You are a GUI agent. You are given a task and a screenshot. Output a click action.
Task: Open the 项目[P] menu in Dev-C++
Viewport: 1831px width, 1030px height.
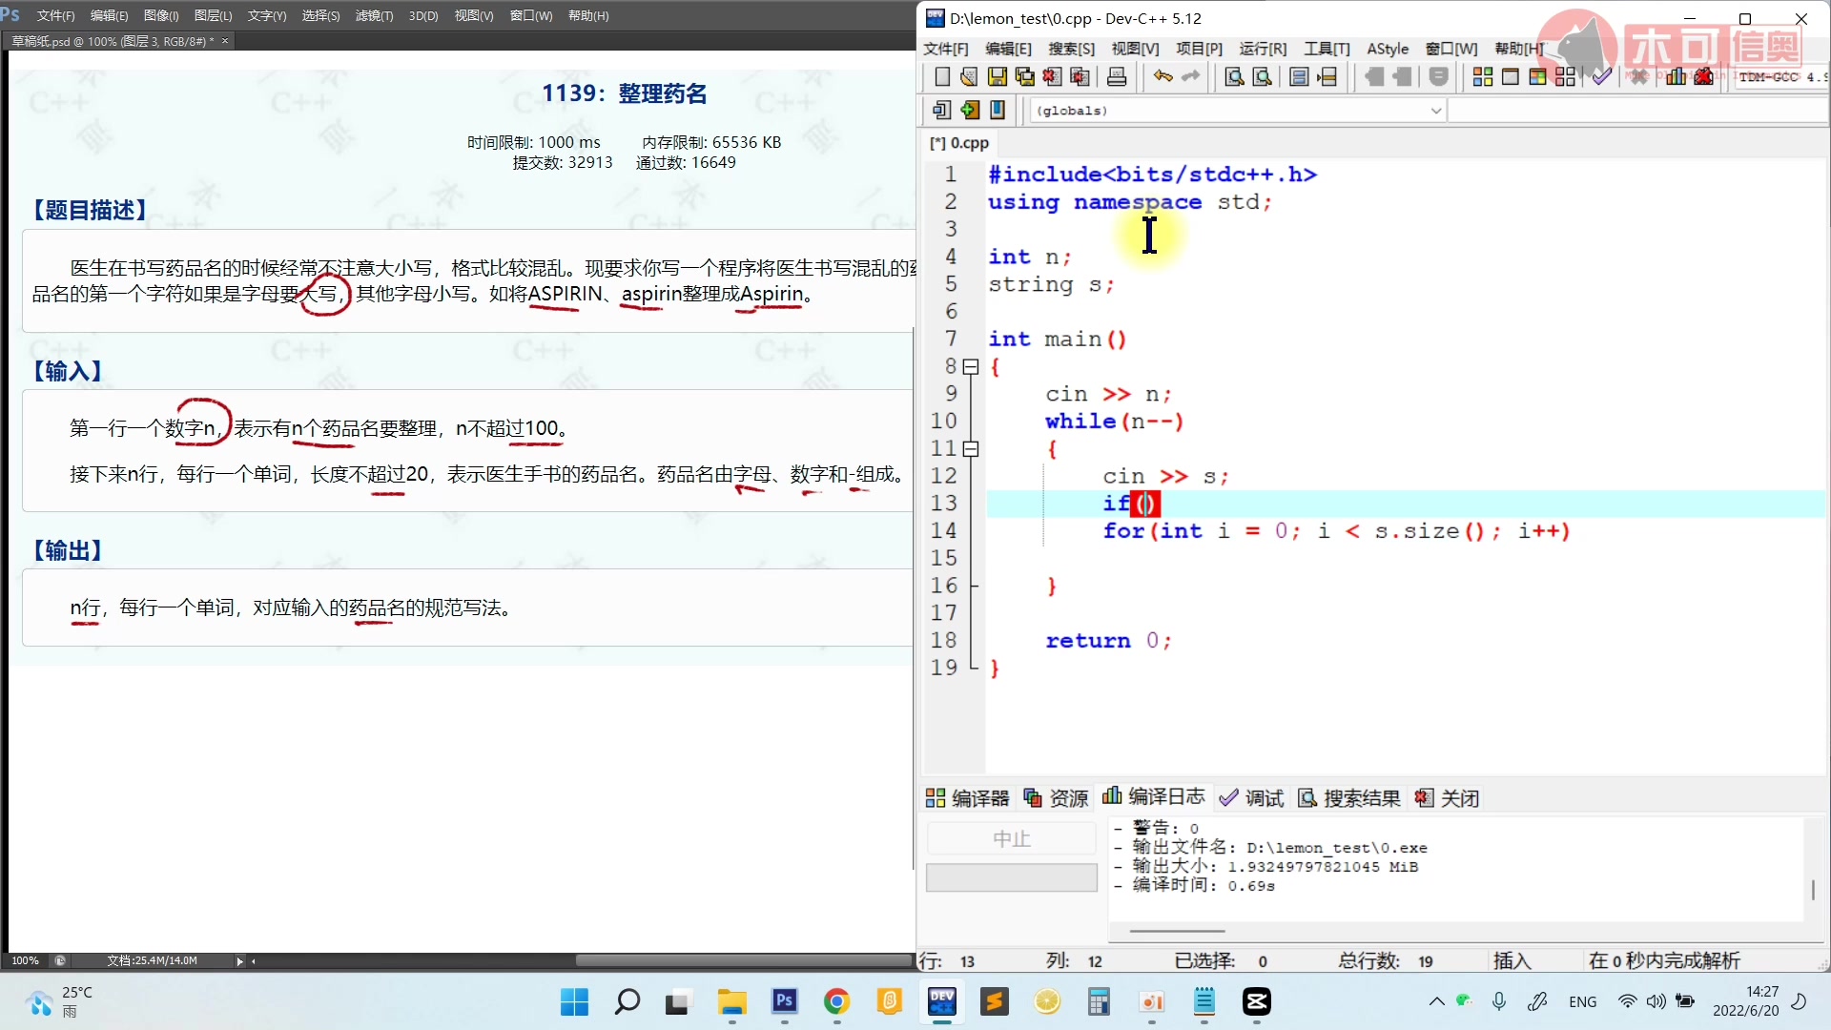pos(1200,49)
